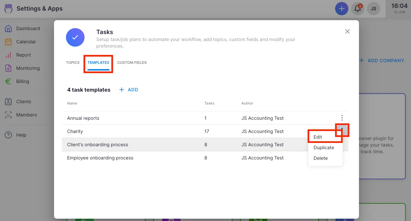
Task: Click three-dot menu on Charity row
Action: (x=342, y=130)
